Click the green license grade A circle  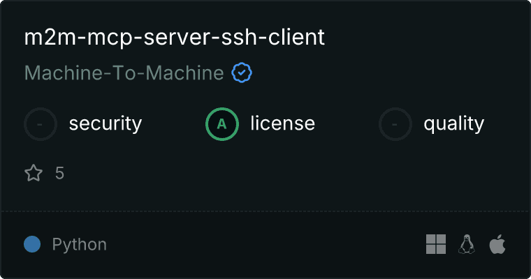click(222, 124)
